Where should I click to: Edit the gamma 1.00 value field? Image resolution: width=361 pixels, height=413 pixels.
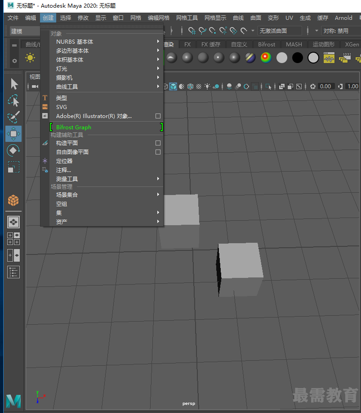click(x=352, y=86)
